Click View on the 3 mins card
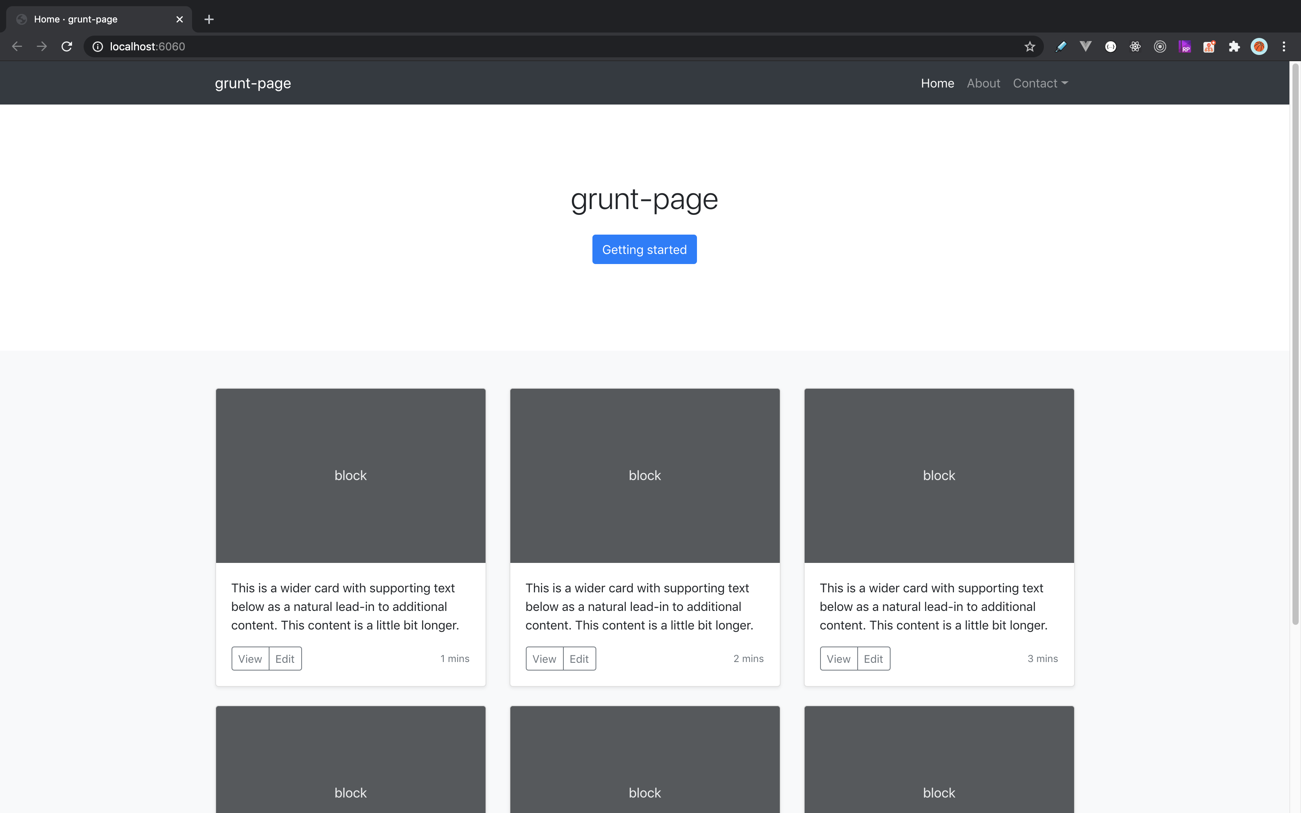1301x813 pixels. click(x=838, y=659)
